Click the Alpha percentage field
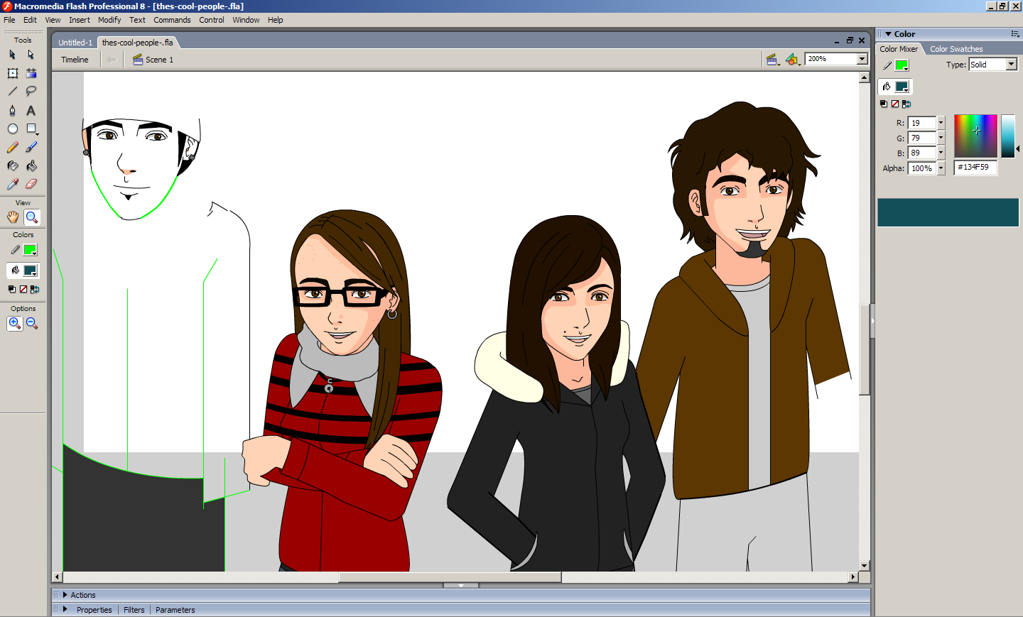 pyautogui.click(x=922, y=168)
